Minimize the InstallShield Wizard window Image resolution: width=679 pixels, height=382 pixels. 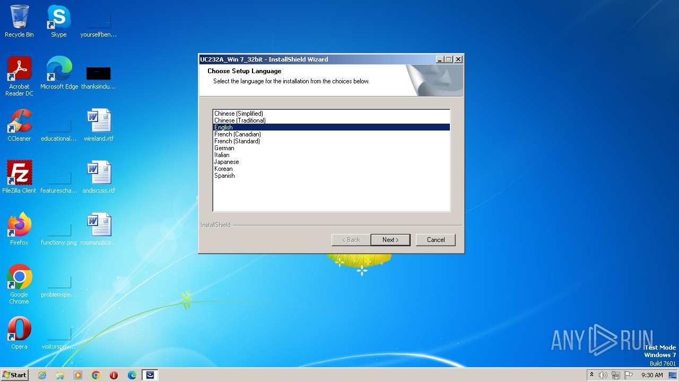pyautogui.click(x=440, y=59)
